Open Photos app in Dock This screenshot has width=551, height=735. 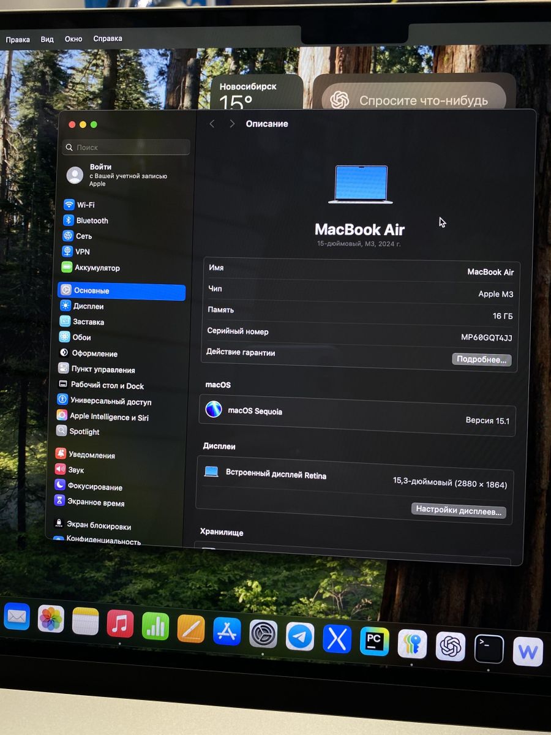click(x=51, y=619)
